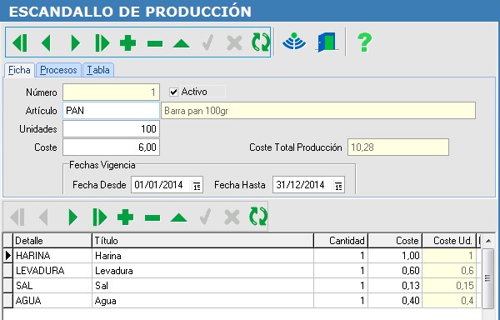The width and height of the screenshot is (500, 320).
Task: Jump to last record in top toolbar
Action: (x=102, y=42)
